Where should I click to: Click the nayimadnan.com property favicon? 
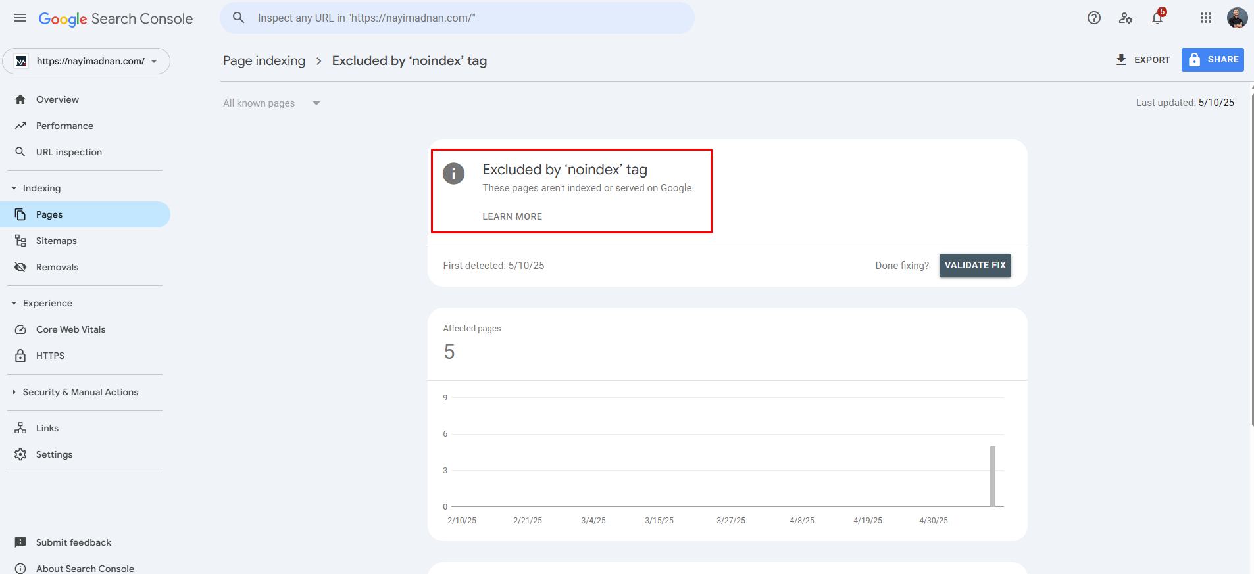[x=21, y=61]
